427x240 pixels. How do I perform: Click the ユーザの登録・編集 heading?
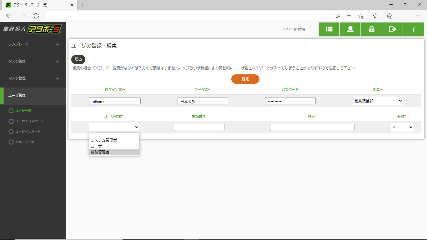pos(94,46)
